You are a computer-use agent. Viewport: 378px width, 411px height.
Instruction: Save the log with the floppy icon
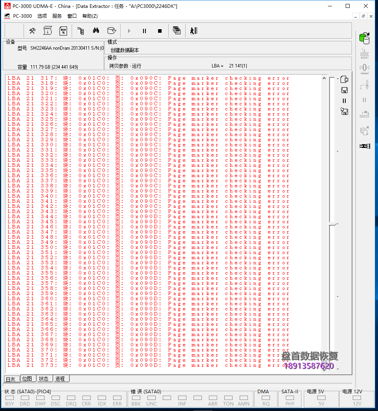pos(344,90)
